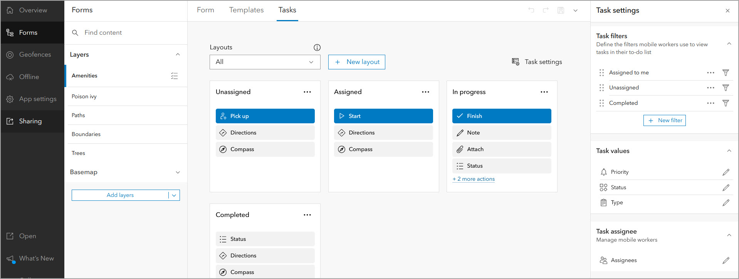Image resolution: width=739 pixels, height=279 pixels.
Task: Open the Add layers dropdown arrow
Action: pyautogui.click(x=174, y=195)
